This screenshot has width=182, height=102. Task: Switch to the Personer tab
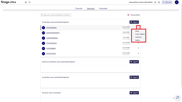pos(91,8)
